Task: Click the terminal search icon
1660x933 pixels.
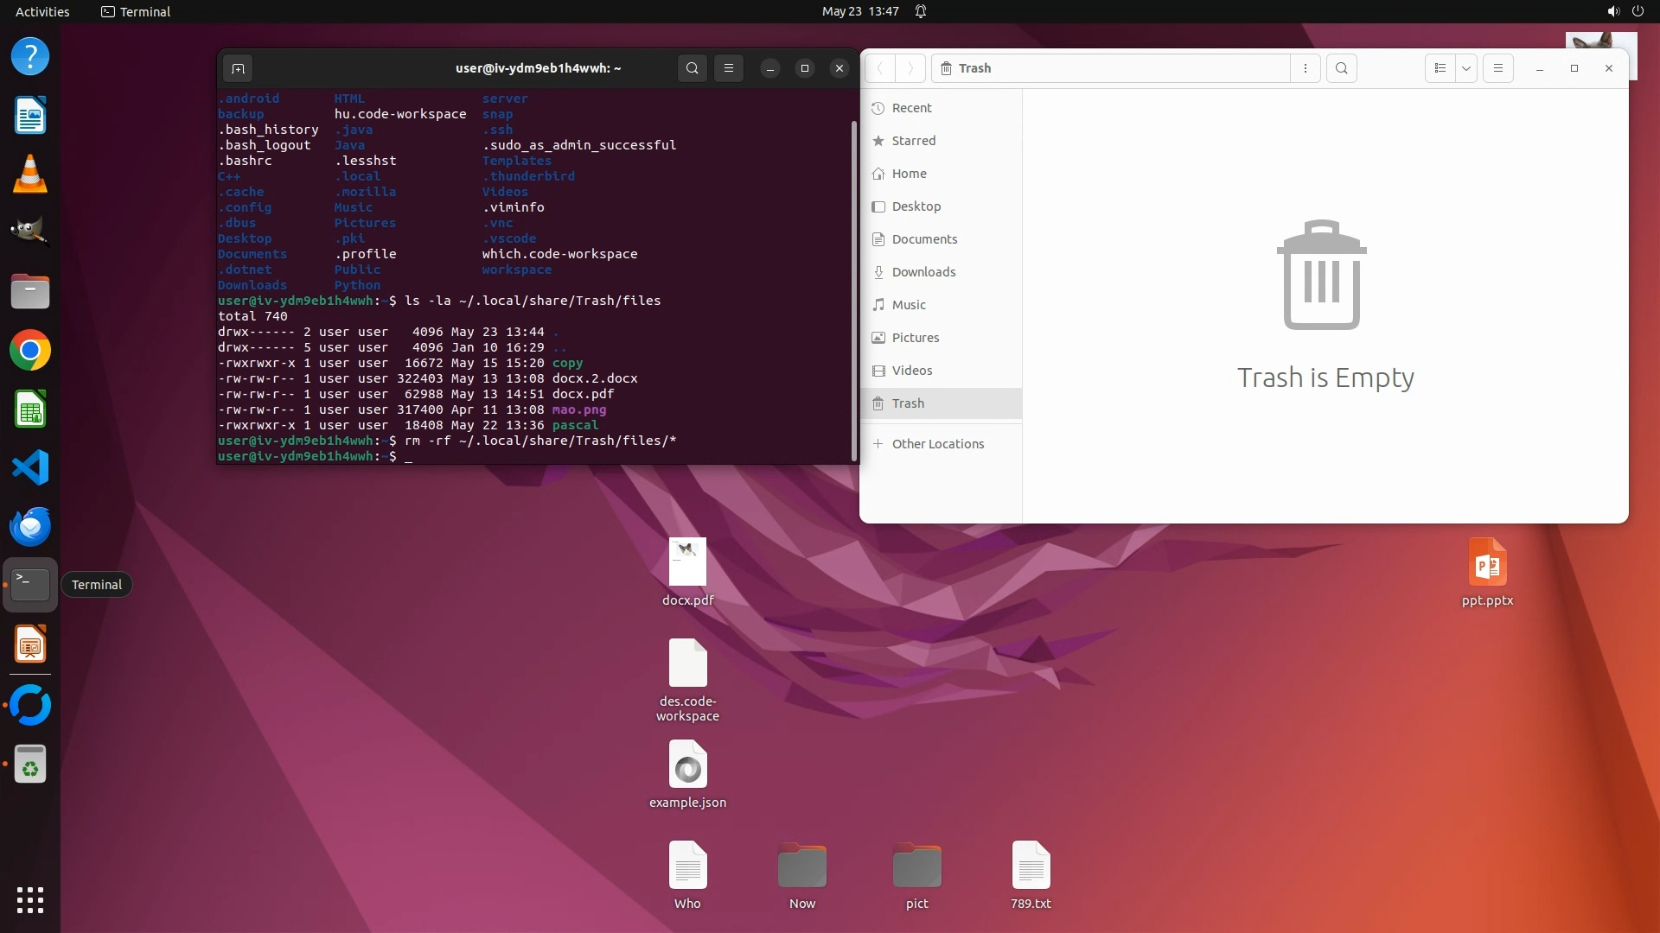Action: 692,68
